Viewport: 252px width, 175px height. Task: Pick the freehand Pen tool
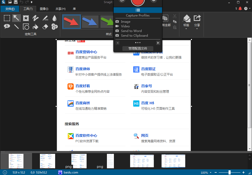35,18
